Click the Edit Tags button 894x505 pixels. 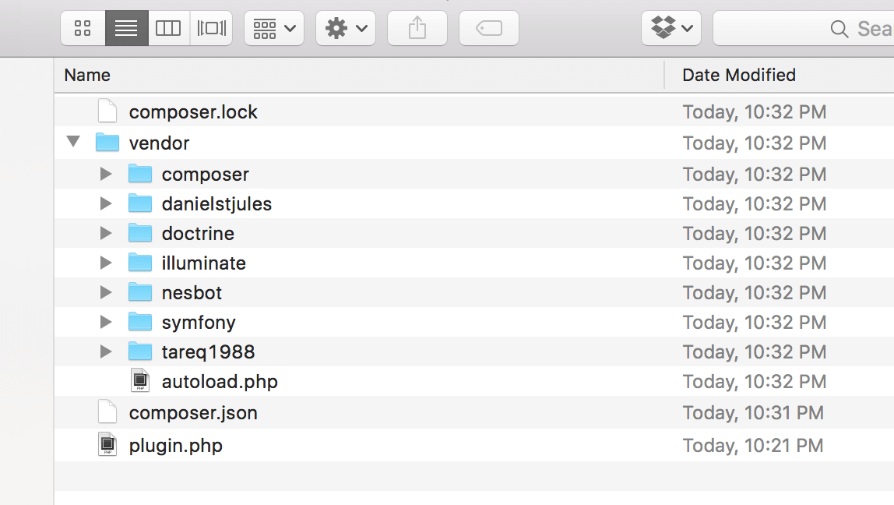488,28
